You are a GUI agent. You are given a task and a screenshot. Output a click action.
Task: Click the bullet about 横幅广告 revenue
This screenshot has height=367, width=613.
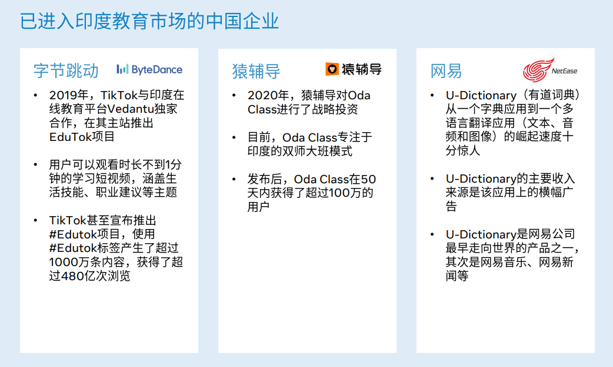pos(510,192)
